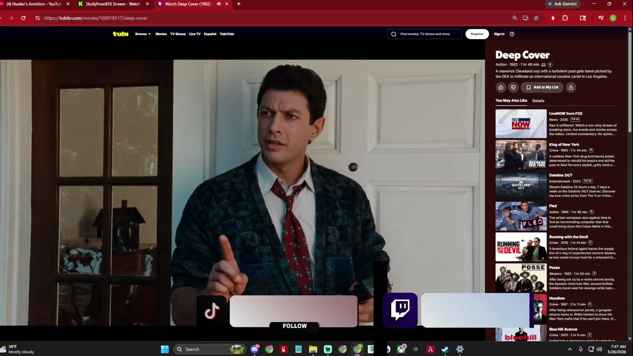This screenshot has width=633, height=356.
Task: Click the Tubi search input field
Action: pyautogui.click(x=425, y=34)
